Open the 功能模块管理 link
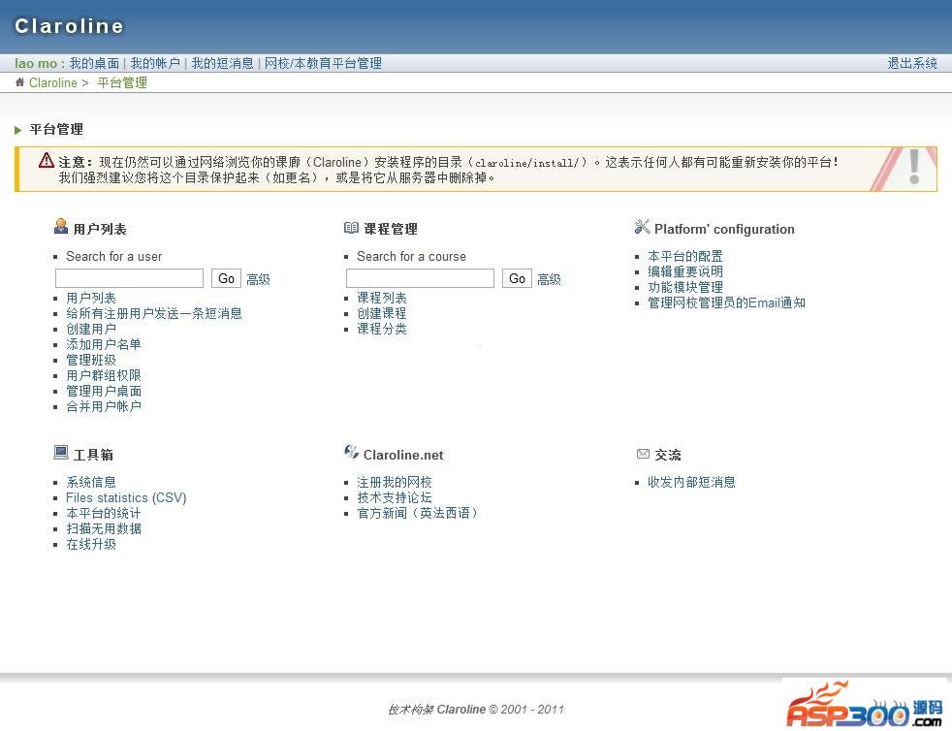952x731 pixels. point(685,287)
